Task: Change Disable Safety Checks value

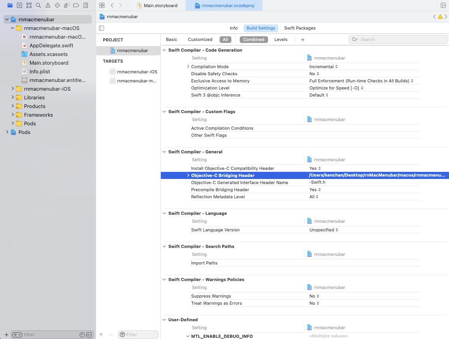Action: click(315, 74)
